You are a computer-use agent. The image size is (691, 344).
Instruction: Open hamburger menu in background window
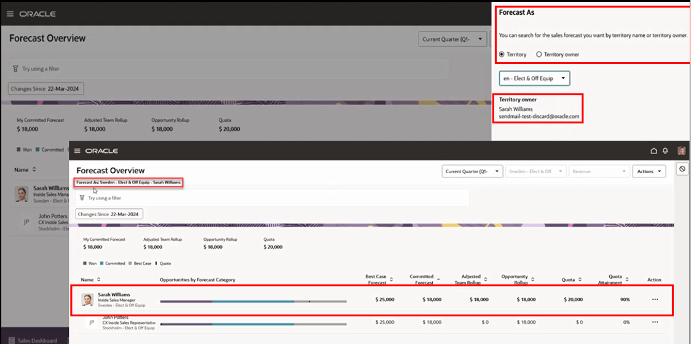coord(10,14)
